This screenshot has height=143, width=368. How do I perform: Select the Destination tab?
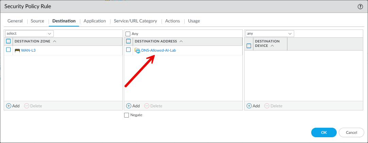click(64, 21)
